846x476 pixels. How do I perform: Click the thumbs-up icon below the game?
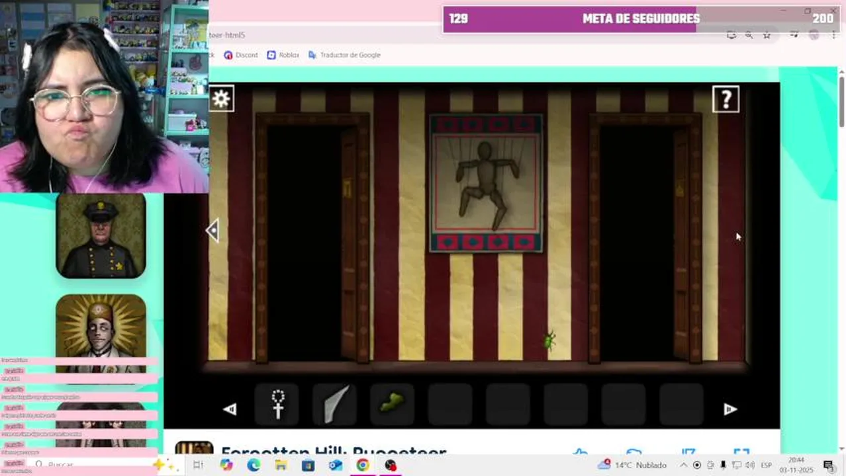coord(580,452)
